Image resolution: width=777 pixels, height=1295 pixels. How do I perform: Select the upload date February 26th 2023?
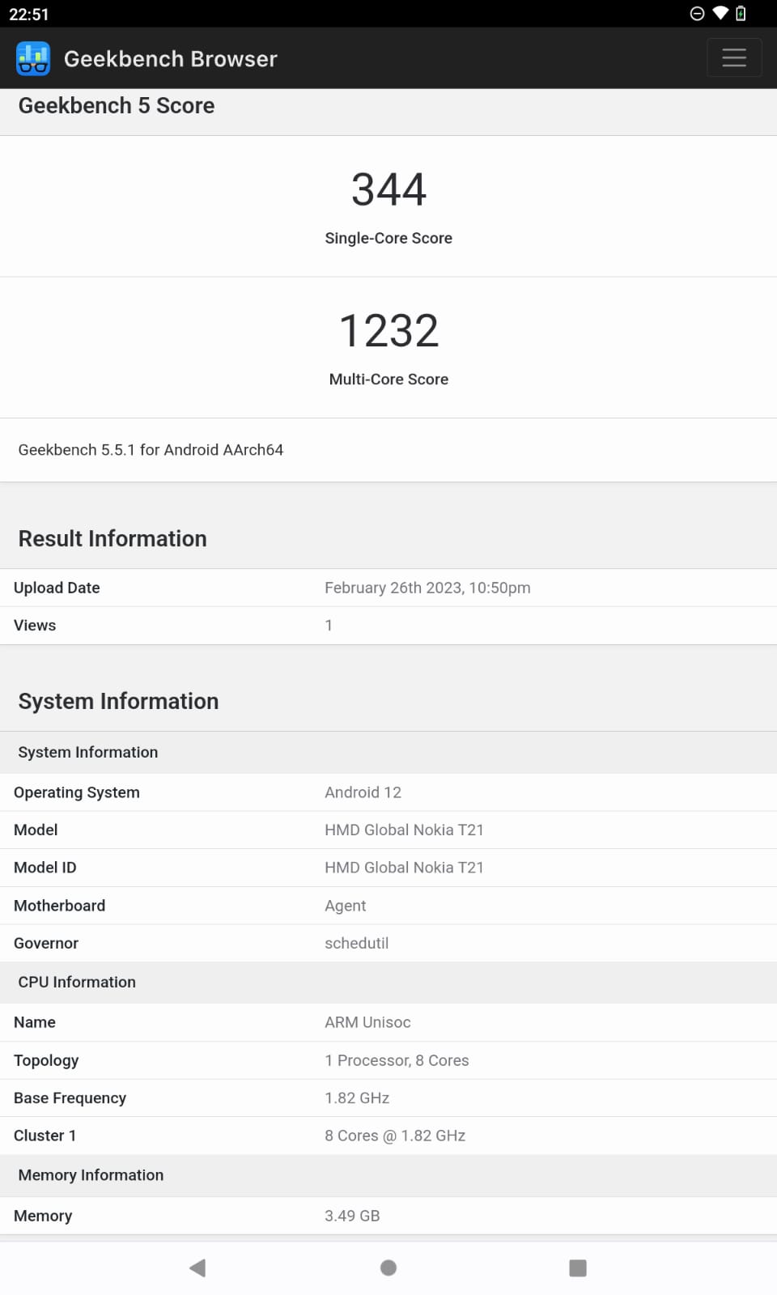427,588
